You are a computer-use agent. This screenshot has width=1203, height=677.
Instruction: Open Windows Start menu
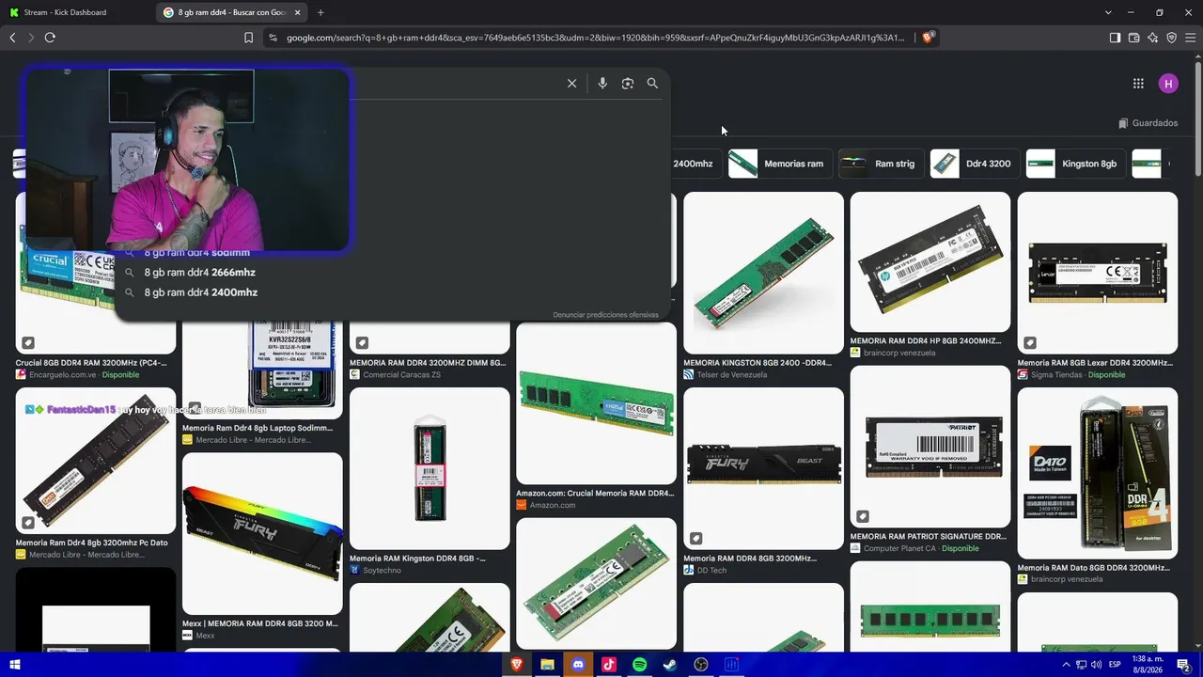coord(15,665)
